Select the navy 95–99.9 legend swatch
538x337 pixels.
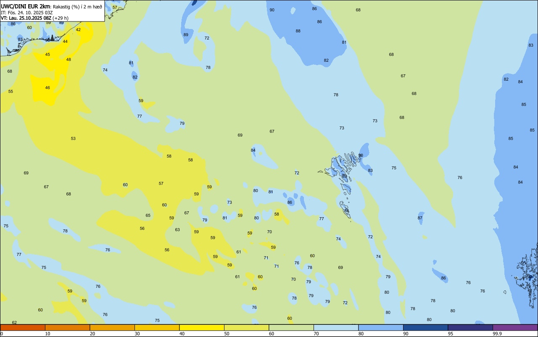(x=470, y=327)
